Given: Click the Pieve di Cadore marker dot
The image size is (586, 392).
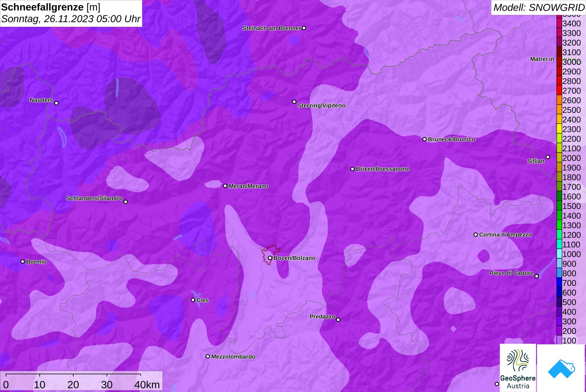Looking at the screenshot, I should (537, 276).
